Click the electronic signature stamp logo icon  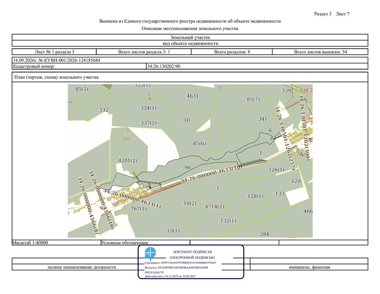150,253
